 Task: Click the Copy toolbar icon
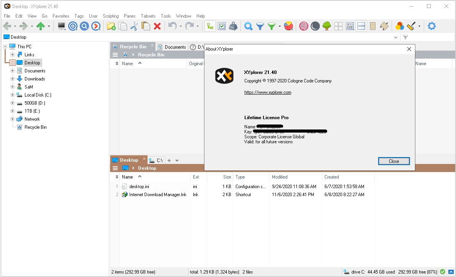click(x=123, y=26)
